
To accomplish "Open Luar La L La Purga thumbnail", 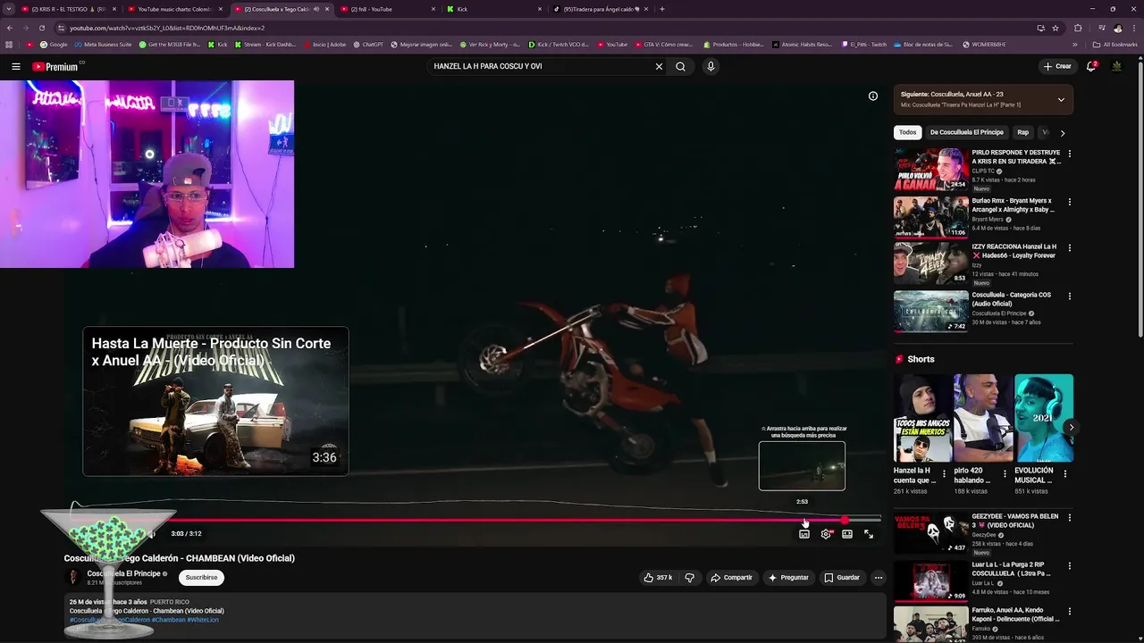I will point(930,581).
